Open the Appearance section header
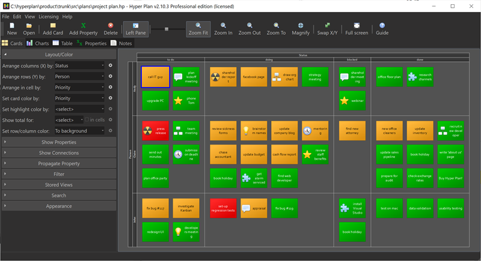The height and width of the screenshot is (261, 481). point(59,206)
